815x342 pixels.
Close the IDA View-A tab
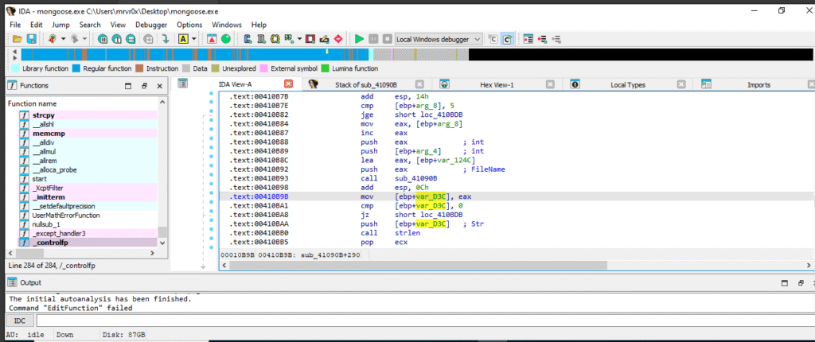point(288,84)
